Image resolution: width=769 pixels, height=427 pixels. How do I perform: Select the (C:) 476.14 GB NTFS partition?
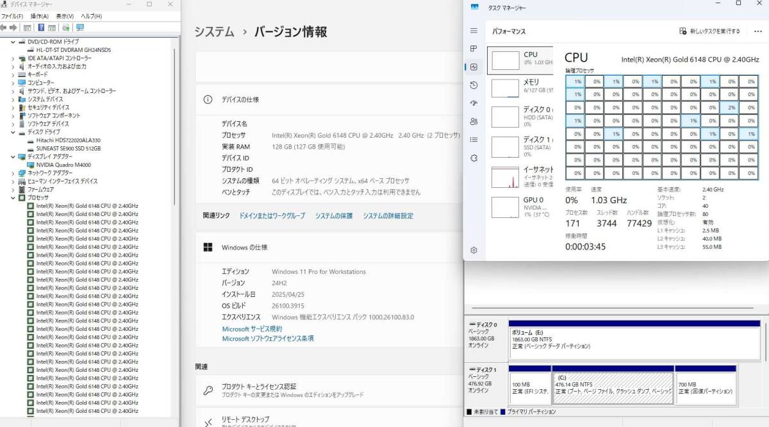coord(612,387)
